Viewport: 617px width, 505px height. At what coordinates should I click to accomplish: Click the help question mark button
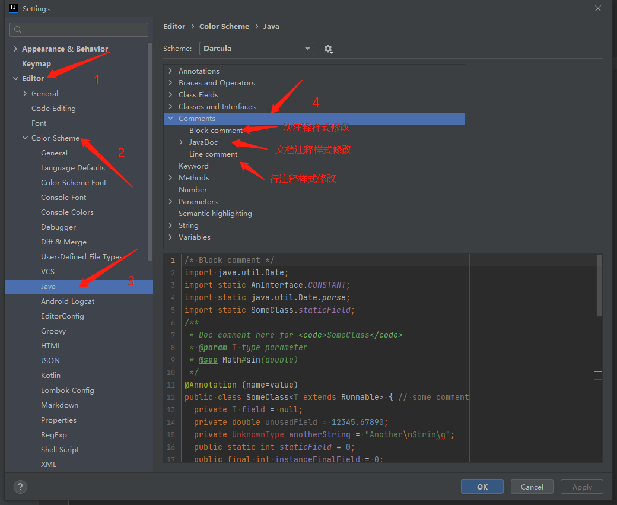click(x=20, y=487)
